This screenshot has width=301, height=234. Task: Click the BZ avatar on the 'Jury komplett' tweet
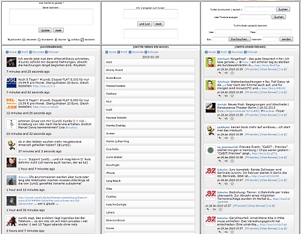click(x=211, y=173)
